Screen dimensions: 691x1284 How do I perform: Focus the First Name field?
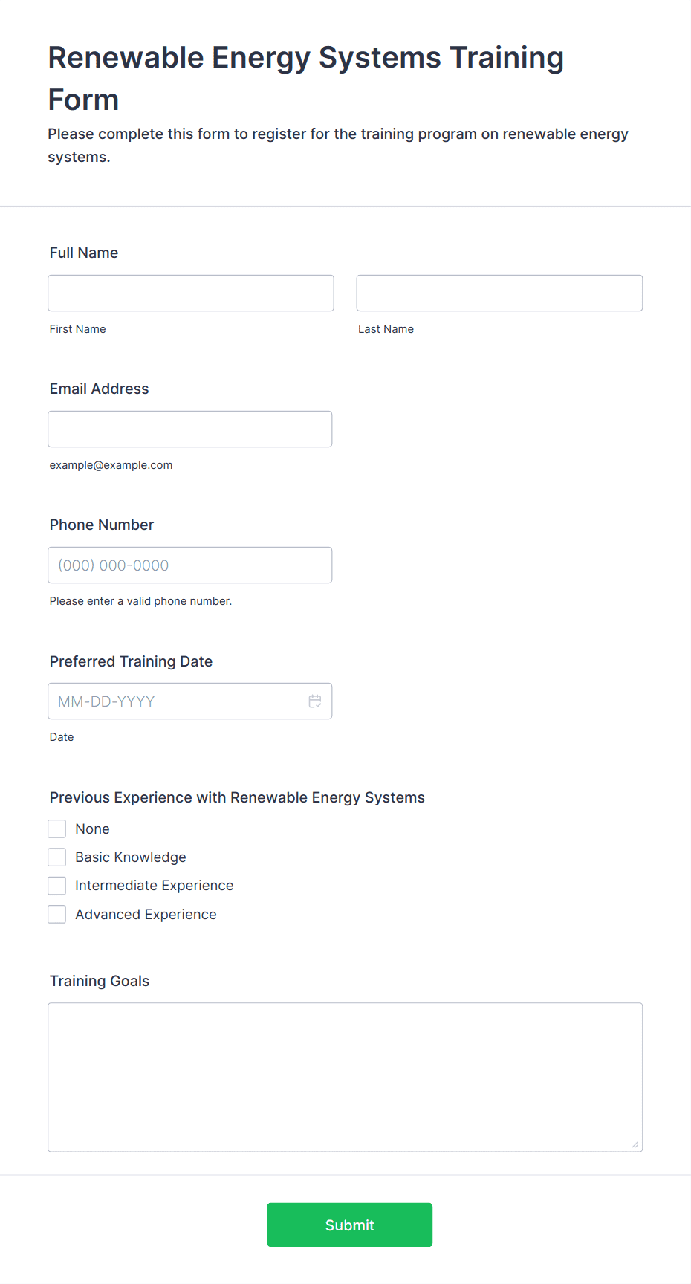point(191,293)
